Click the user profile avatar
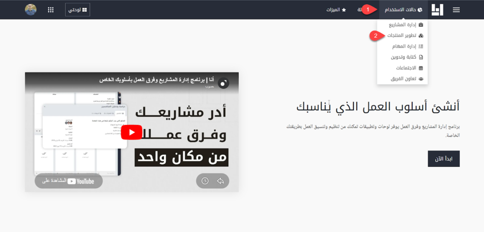 coord(31,9)
